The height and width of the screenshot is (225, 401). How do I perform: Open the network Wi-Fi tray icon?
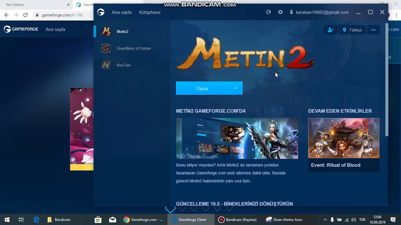[x=347, y=220]
